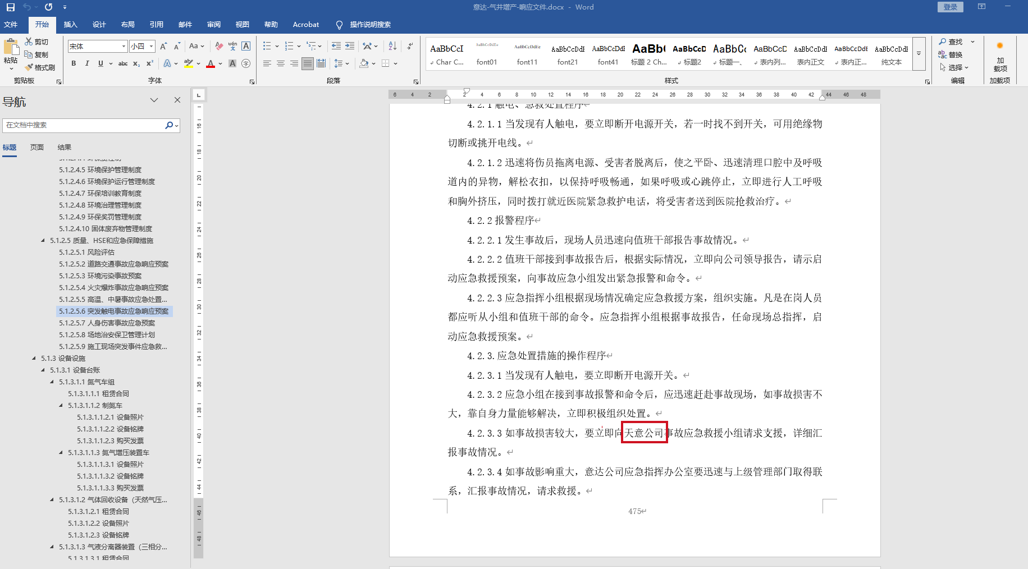Toggle italic formatting
1028x569 pixels.
(87, 63)
